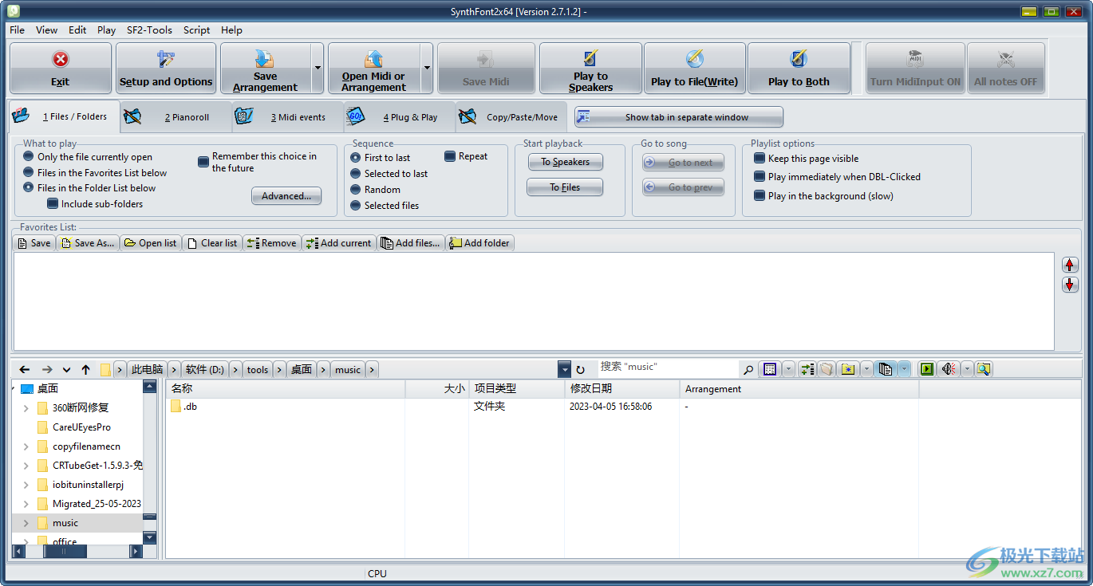The image size is (1093, 586).
Task: Open the address bar path dropdown
Action: pyautogui.click(x=564, y=369)
